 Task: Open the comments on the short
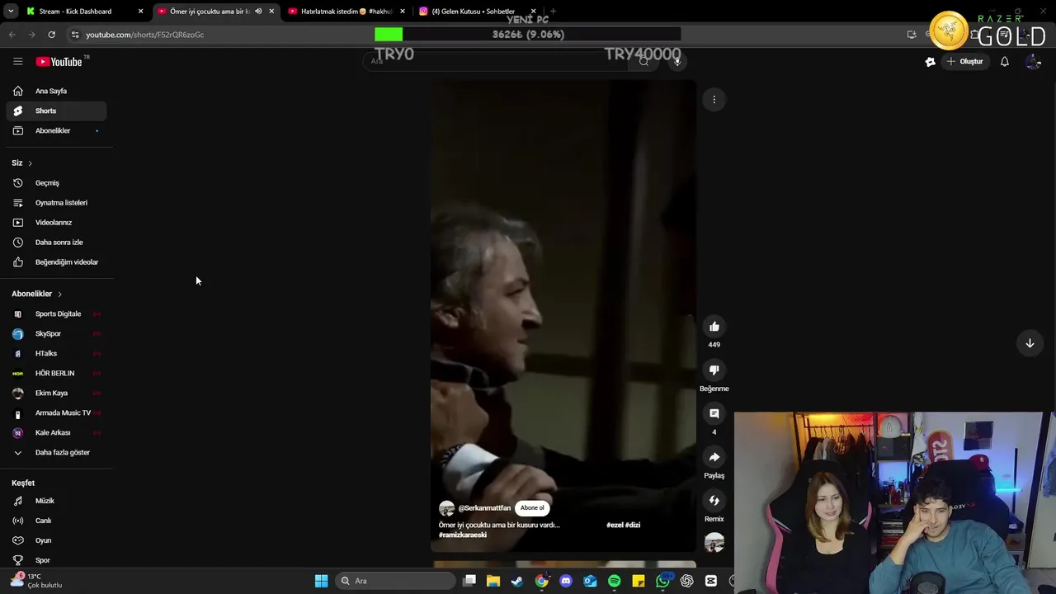coord(714,413)
